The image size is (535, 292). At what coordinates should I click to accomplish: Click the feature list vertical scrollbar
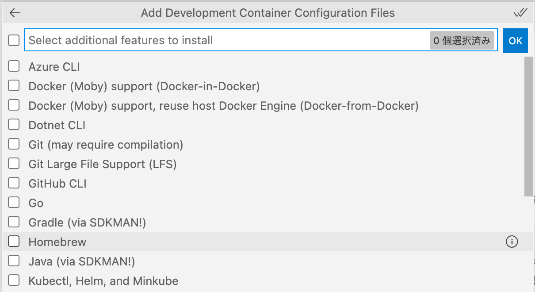[528, 126]
